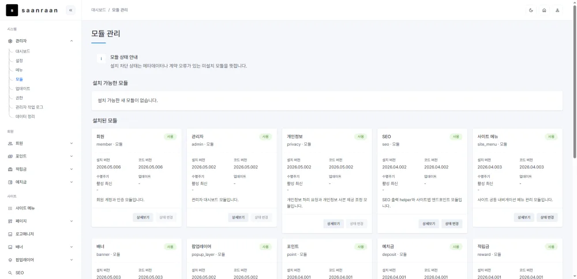Expand the 페이지 sidebar chevron
Screen dimensions: 577x279
[72, 221]
